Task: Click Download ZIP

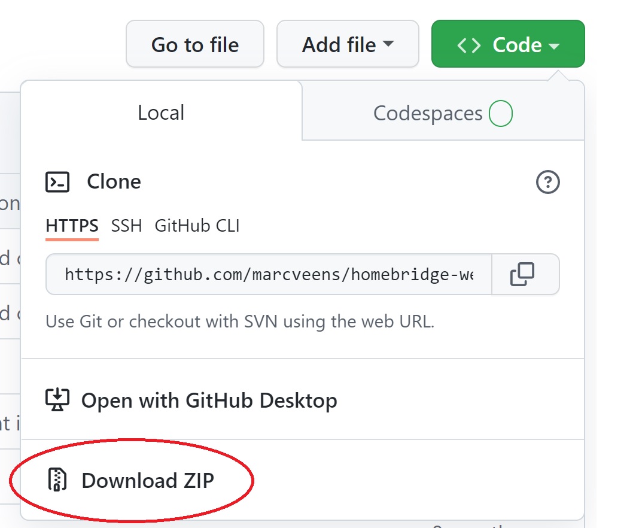Action: coord(302,480)
